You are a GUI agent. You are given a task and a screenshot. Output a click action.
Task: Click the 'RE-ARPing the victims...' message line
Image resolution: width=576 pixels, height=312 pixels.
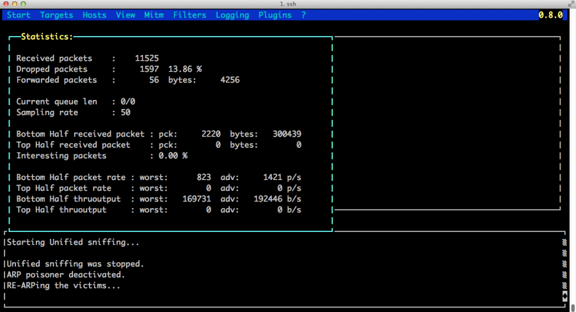63,286
